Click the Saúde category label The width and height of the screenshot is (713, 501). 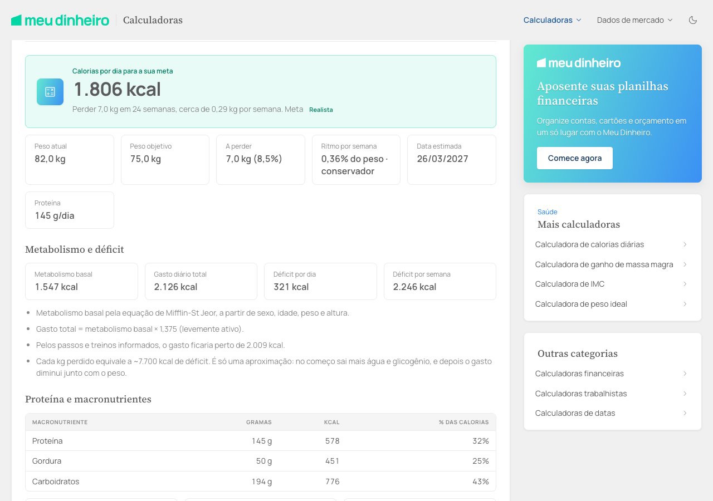pos(548,212)
